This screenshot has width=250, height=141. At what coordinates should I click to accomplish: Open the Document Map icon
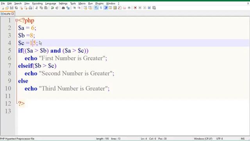[115, 8]
